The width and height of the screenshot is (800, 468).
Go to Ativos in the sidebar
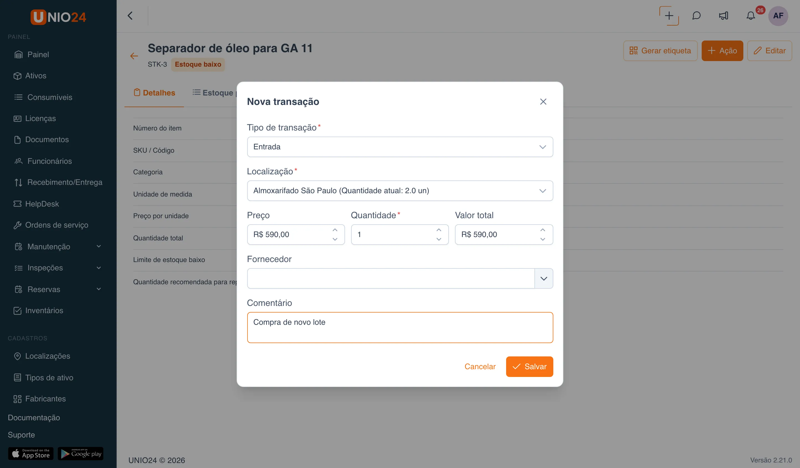(30, 76)
